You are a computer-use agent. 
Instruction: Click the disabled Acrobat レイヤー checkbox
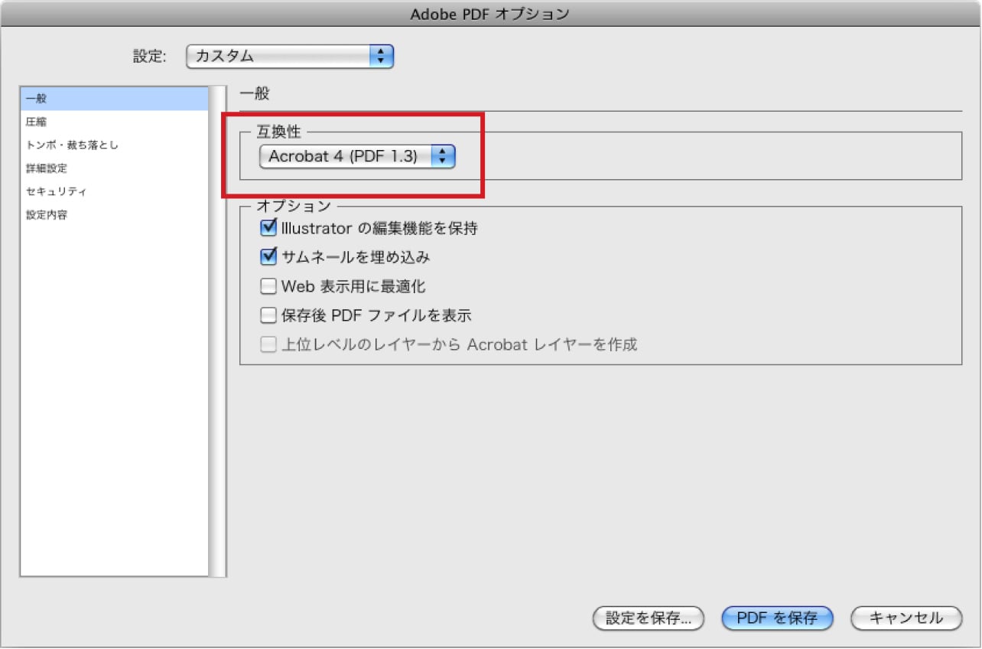(267, 344)
